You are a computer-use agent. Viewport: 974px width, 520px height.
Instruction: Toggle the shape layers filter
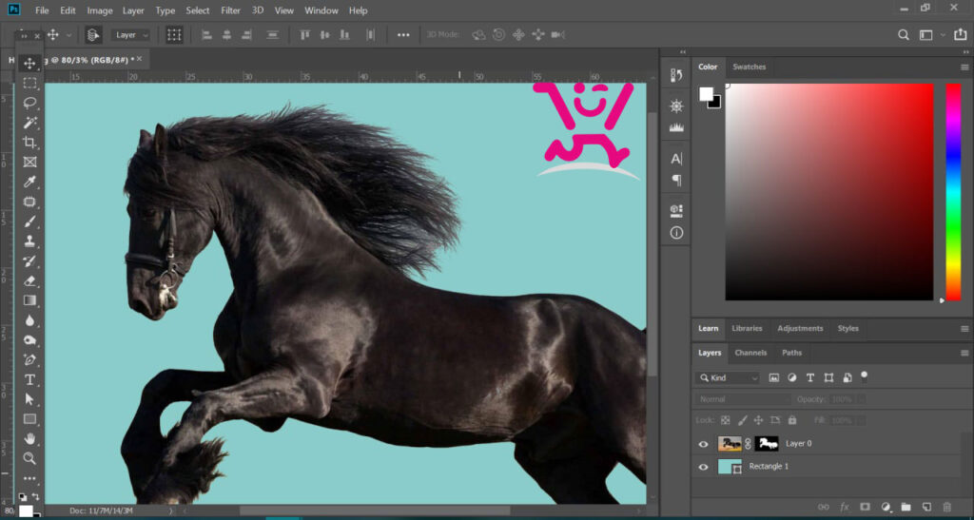tap(828, 377)
